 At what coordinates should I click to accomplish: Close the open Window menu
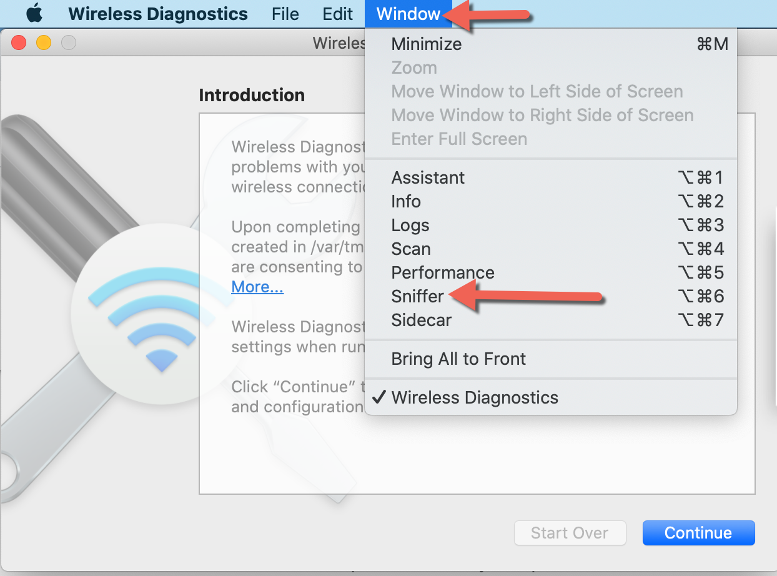click(x=408, y=14)
